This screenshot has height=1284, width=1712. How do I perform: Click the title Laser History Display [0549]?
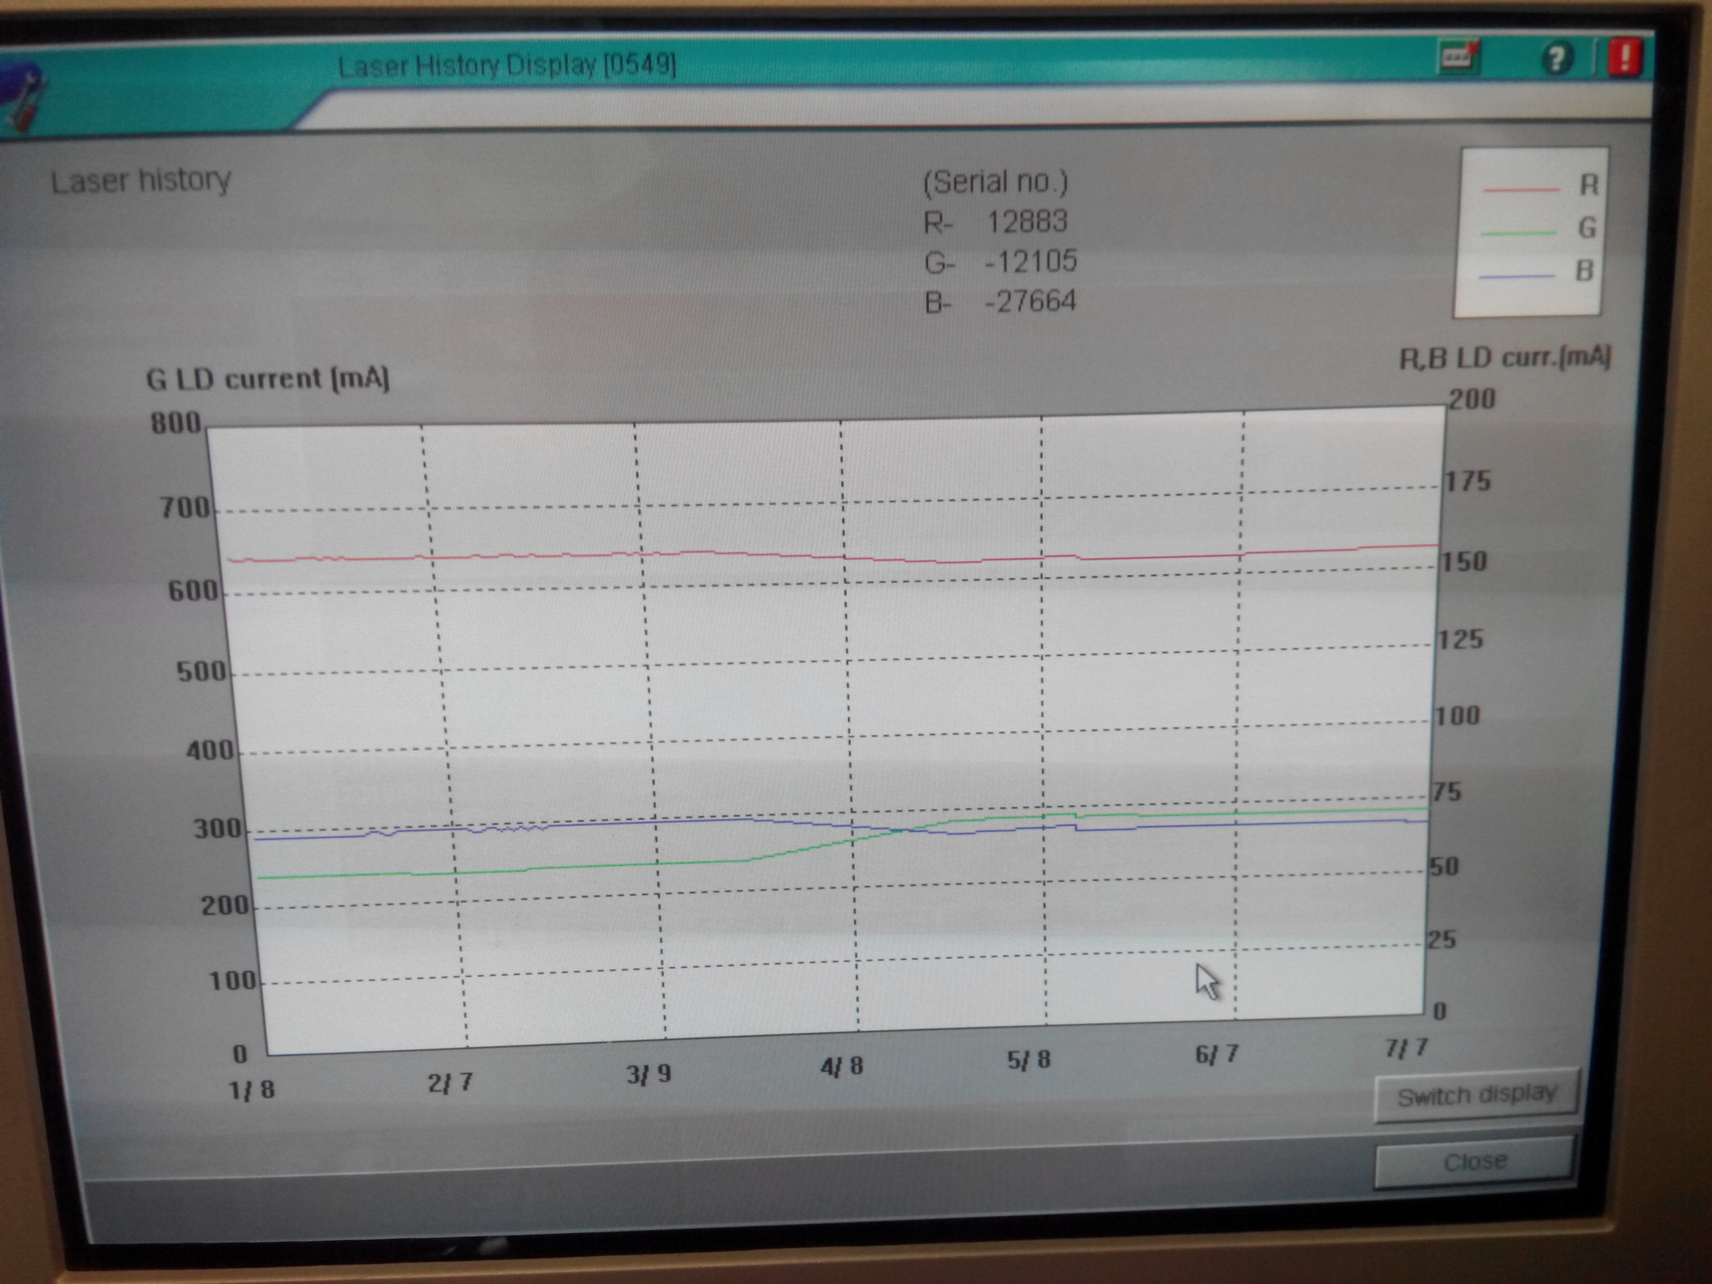coord(507,65)
